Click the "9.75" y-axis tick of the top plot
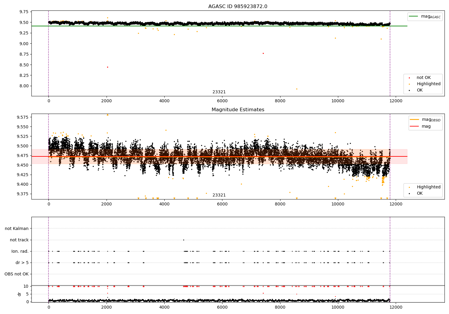Screen dimensions: 449x314 pyautogui.click(x=24, y=12)
